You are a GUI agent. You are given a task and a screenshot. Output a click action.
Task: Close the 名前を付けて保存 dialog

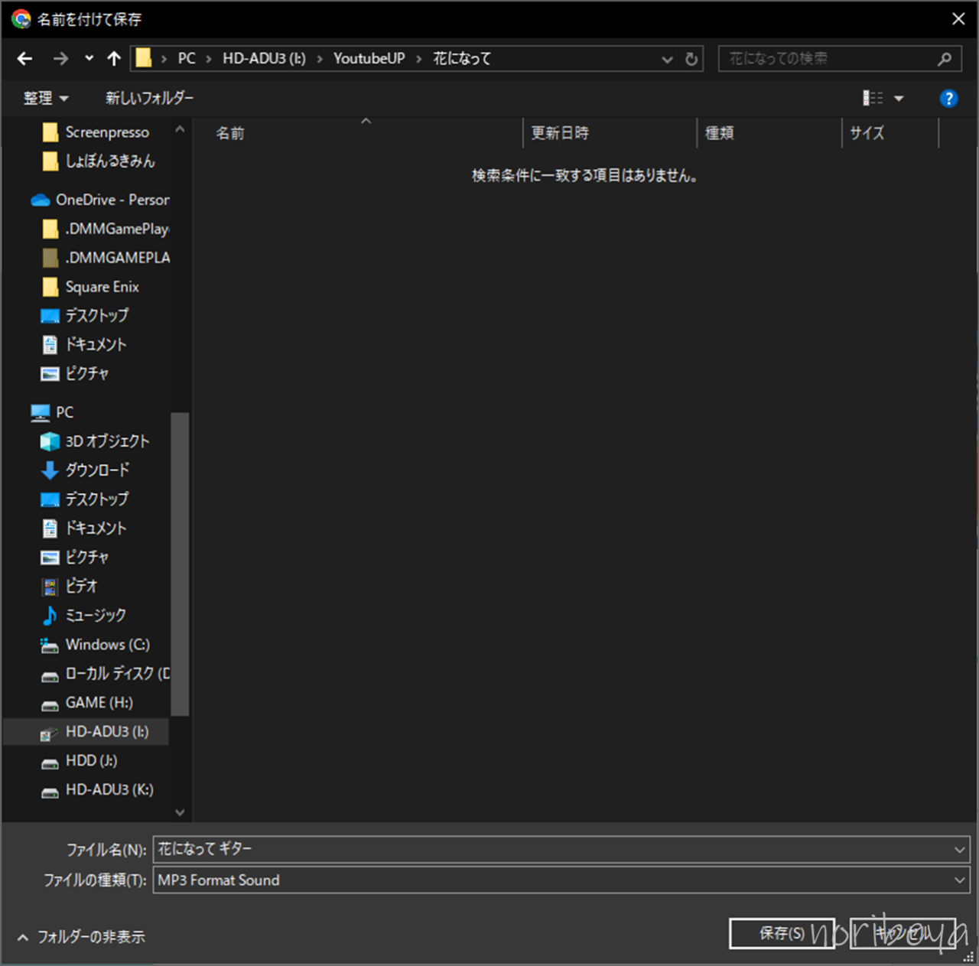(x=958, y=18)
